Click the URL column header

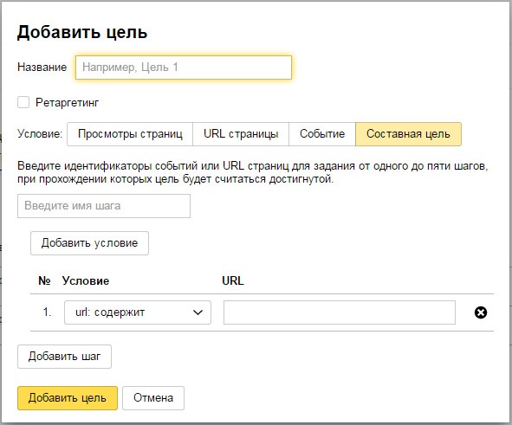pyautogui.click(x=233, y=280)
